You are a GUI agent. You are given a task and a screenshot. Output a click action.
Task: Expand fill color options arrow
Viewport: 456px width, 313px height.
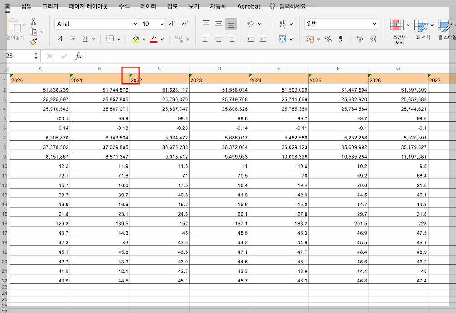tap(144, 39)
